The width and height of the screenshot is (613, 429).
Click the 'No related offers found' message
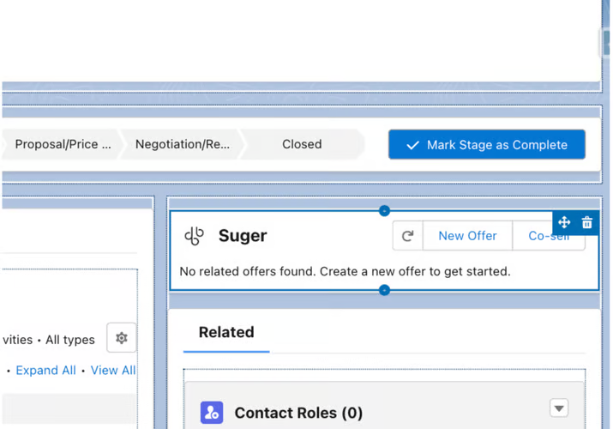coord(345,271)
